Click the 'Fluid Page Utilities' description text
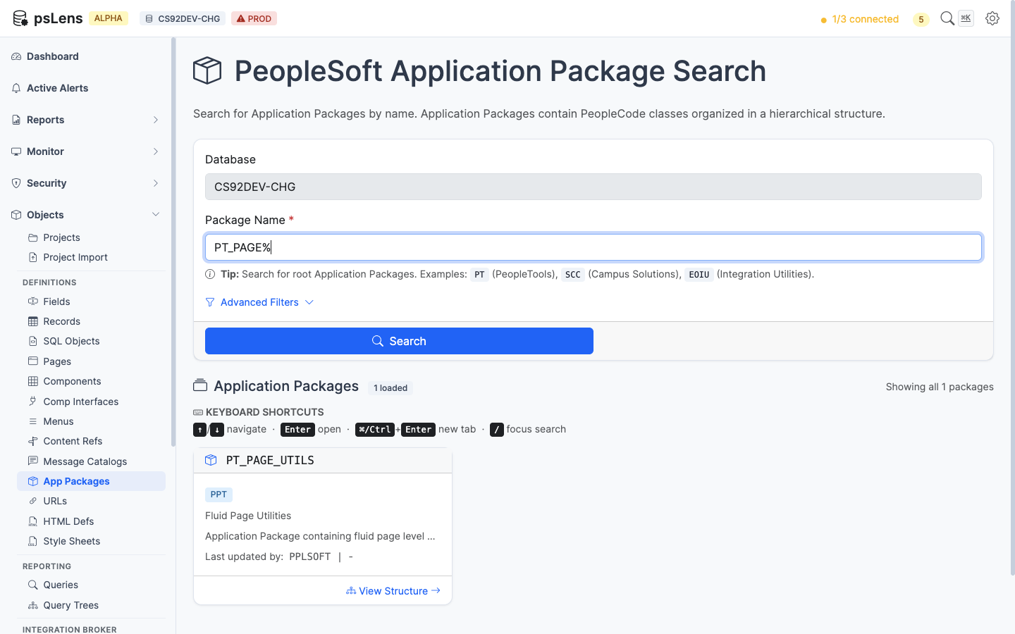The width and height of the screenshot is (1015, 634). coord(248,516)
